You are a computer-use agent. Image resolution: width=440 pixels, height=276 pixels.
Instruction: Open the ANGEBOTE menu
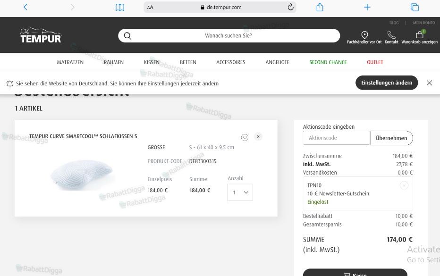[277, 62]
